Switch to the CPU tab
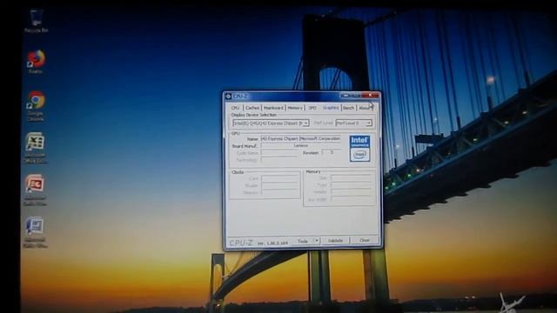Image resolution: width=557 pixels, height=313 pixels. coord(235,108)
